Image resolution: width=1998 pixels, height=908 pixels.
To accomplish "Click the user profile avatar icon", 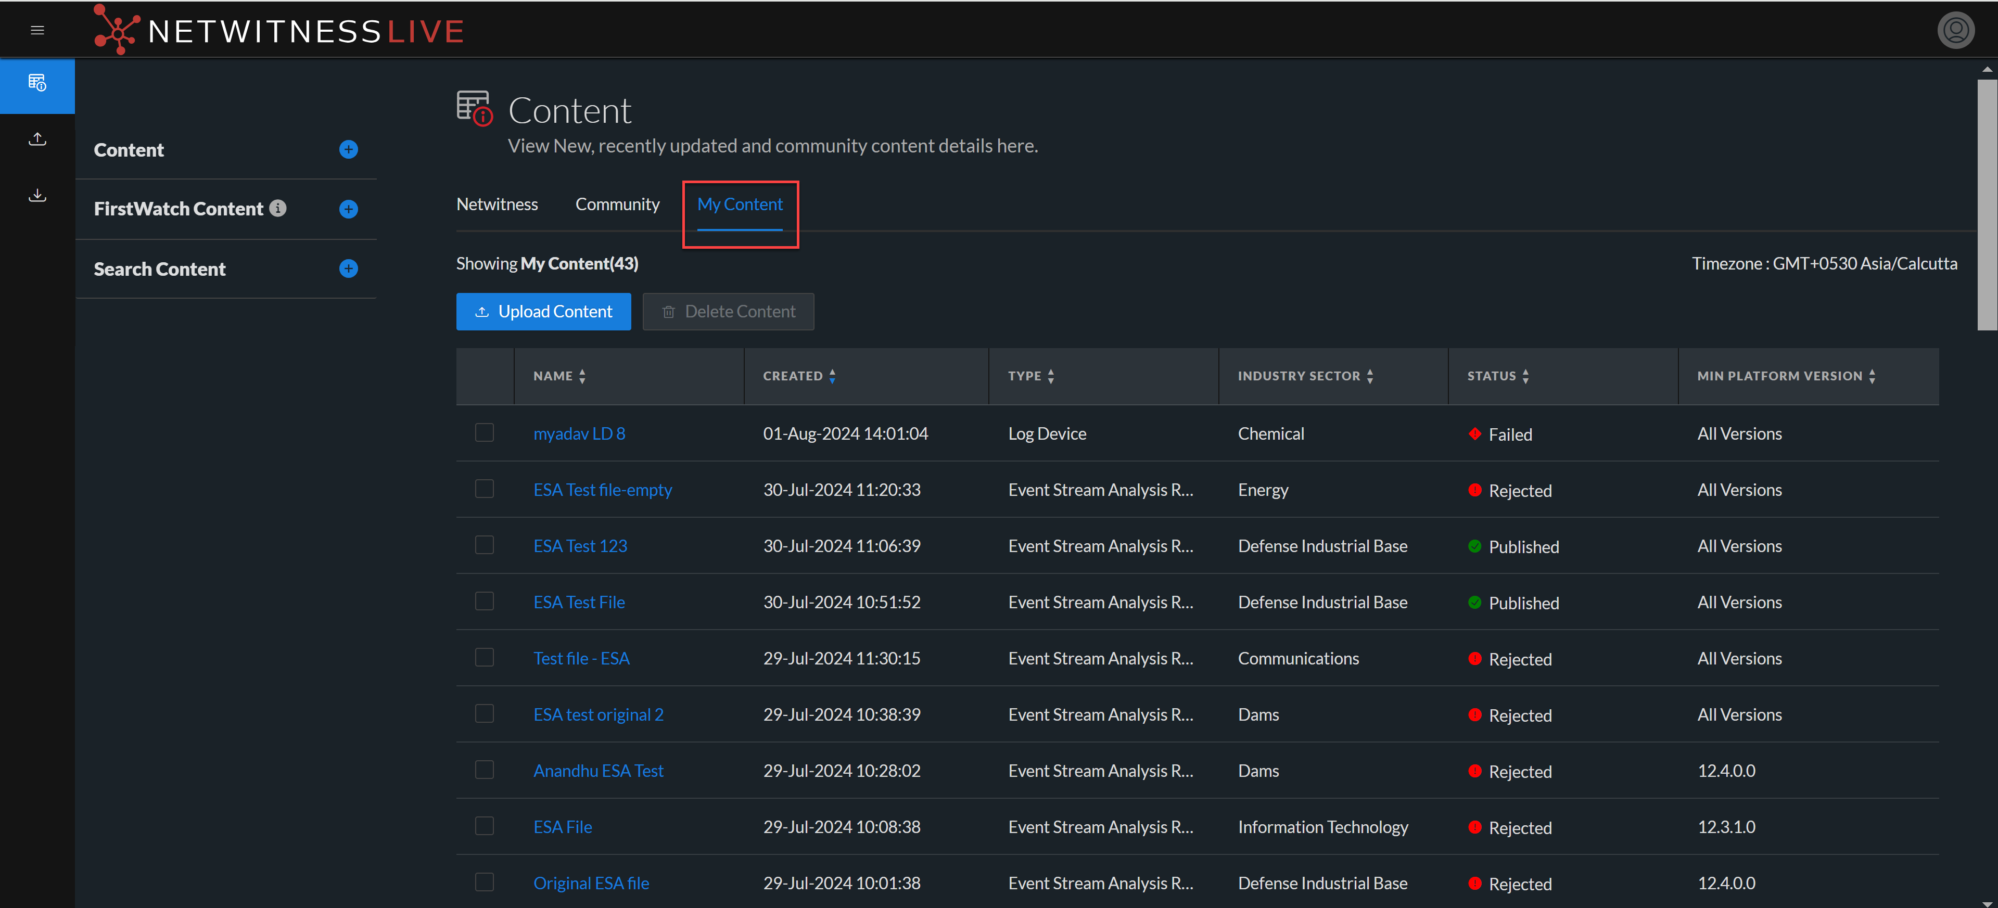I will [x=1955, y=30].
